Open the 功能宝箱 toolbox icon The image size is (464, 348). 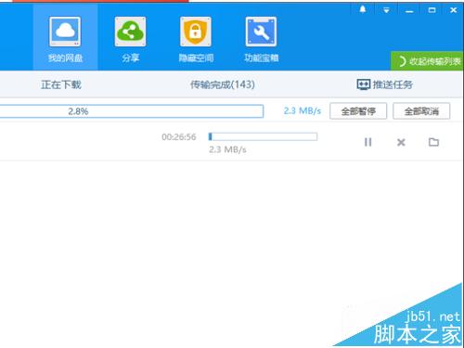point(261,32)
